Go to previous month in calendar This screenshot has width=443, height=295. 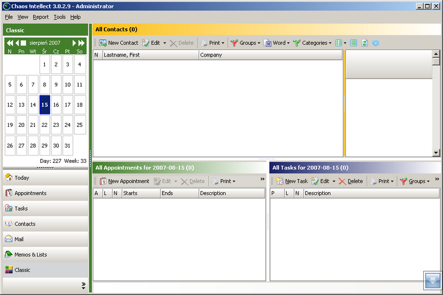point(17,43)
